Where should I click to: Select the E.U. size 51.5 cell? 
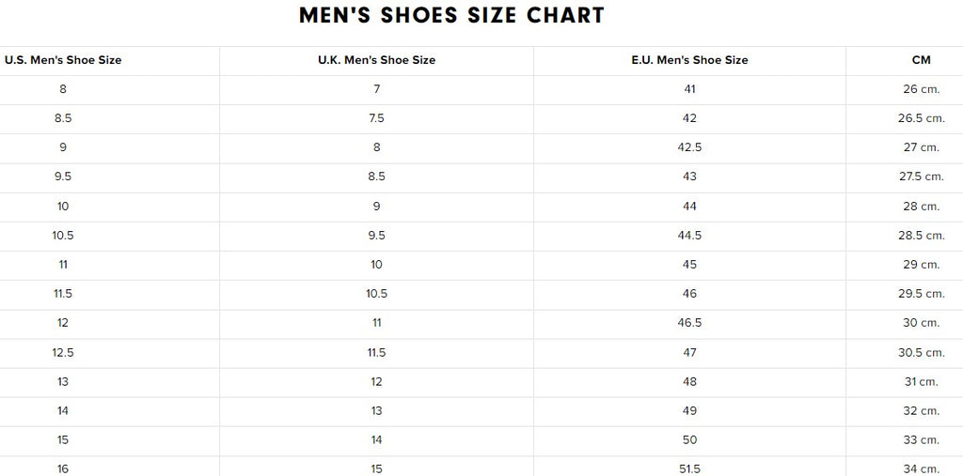click(689, 468)
